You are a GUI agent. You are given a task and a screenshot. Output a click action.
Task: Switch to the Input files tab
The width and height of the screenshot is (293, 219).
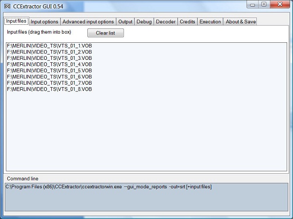click(x=16, y=21)
